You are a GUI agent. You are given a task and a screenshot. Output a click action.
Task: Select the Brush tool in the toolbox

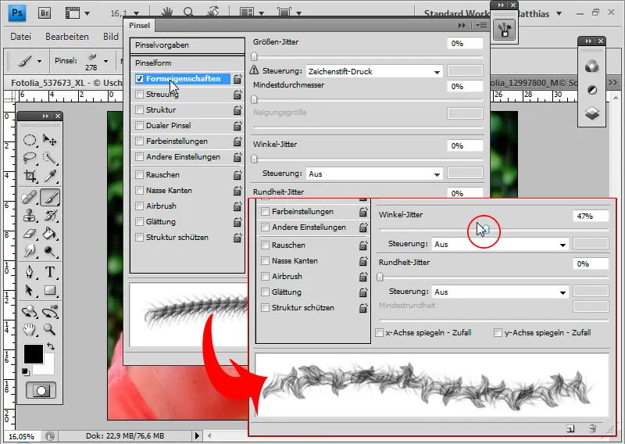[50, 197]
